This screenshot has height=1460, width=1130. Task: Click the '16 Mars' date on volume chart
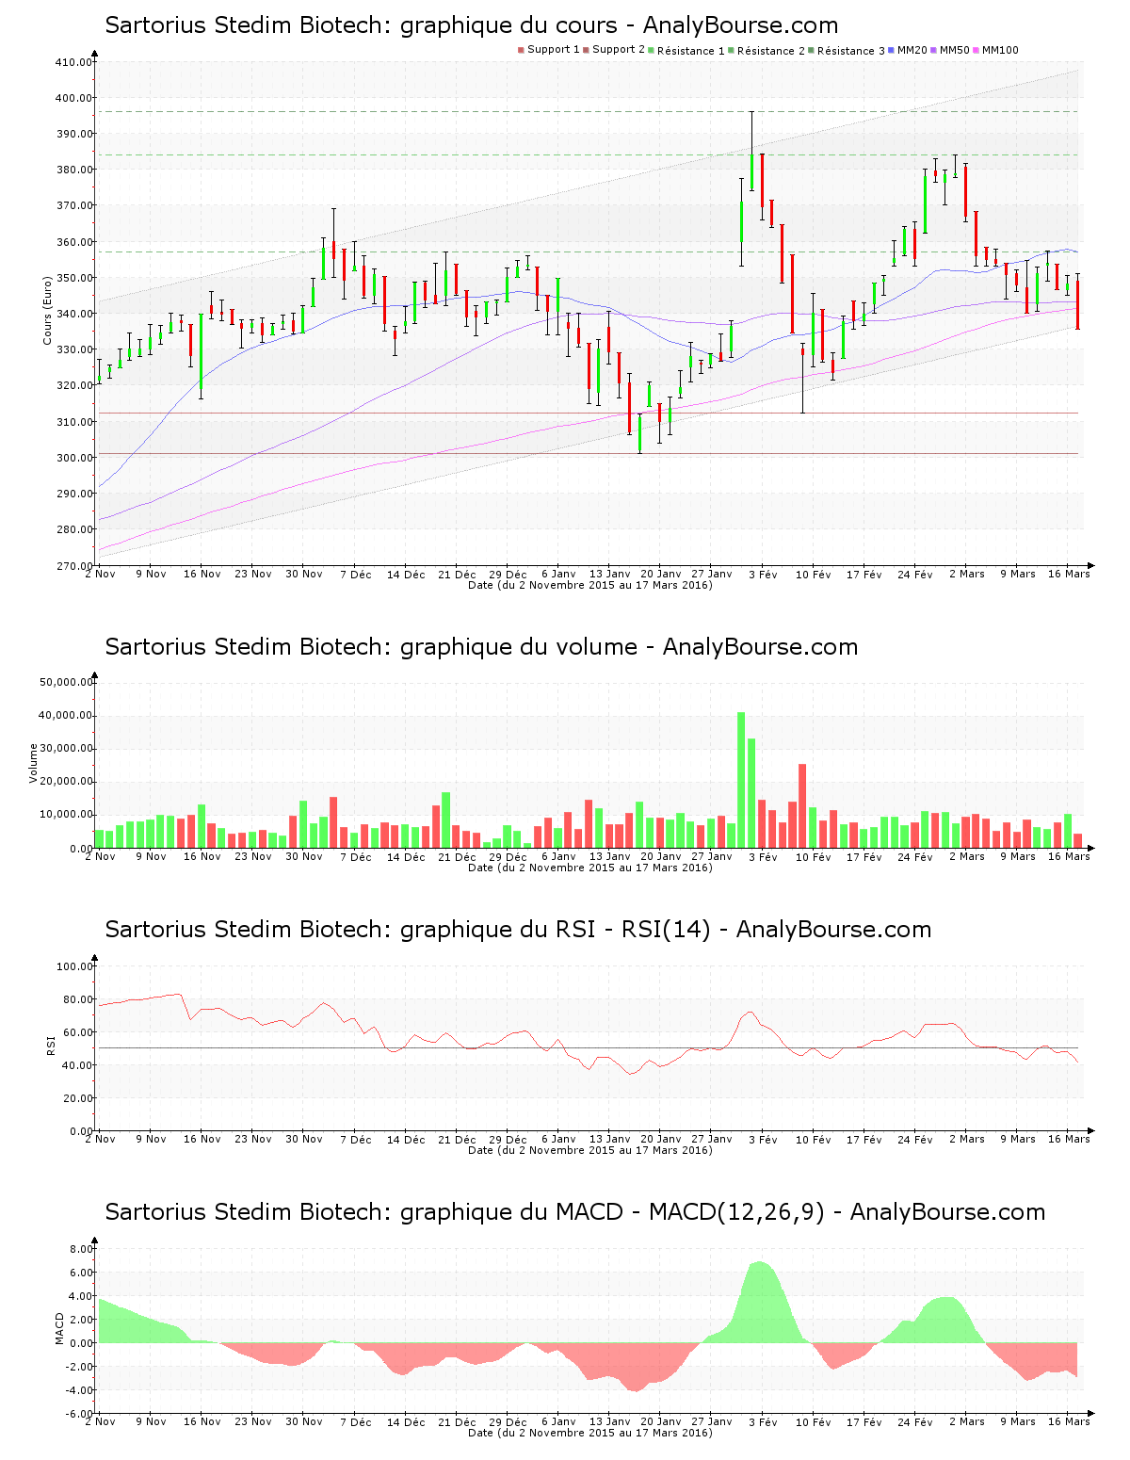pyautogui.click(x=1069, y=856)
